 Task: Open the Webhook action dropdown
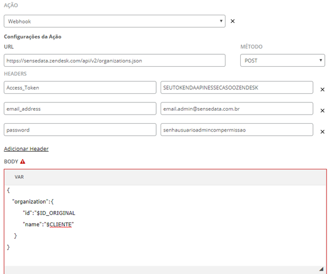pyautogui.click(x=114, y=21)
